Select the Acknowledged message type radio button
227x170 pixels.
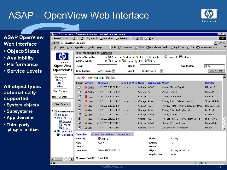coord(120,61)
